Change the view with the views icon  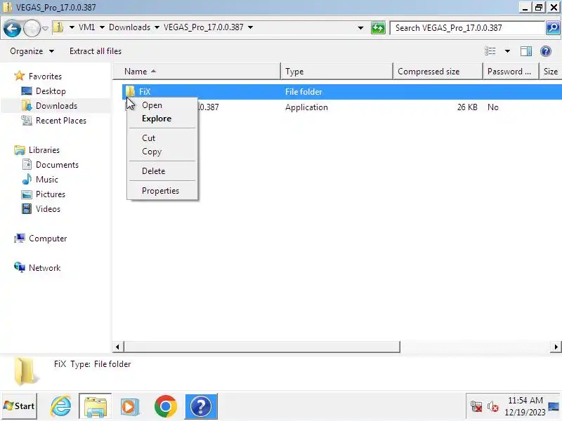[x=490, y=51]
